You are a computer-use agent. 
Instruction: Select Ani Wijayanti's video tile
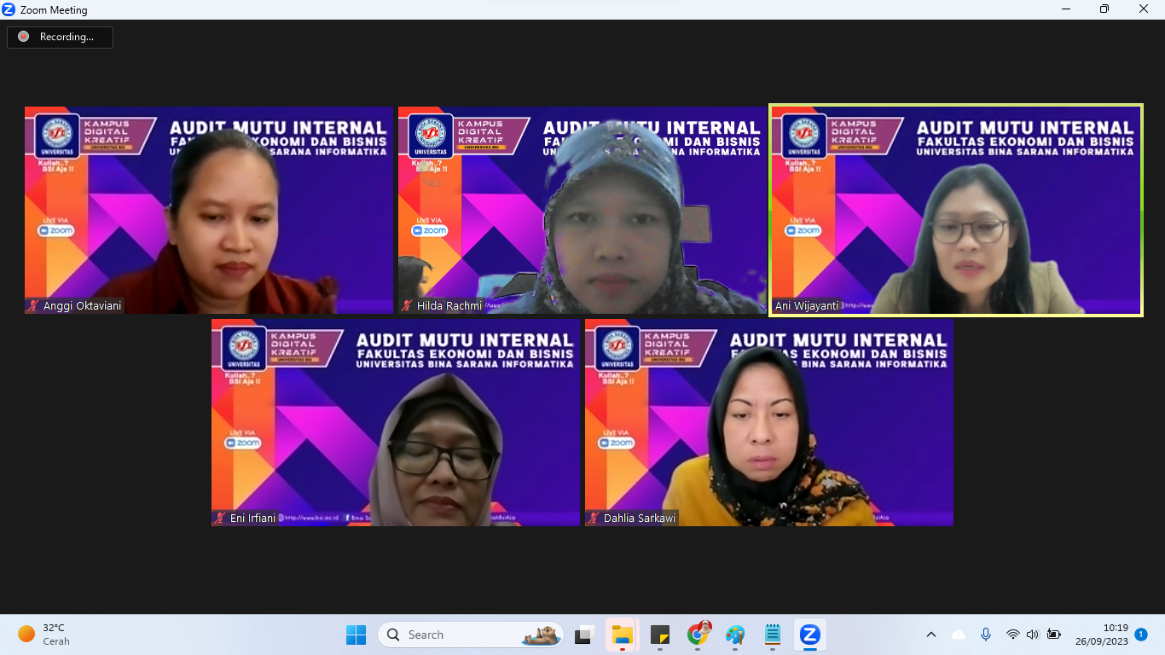[956, 210]
